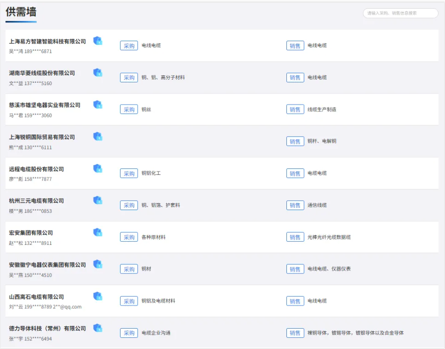
Task: Click 销售 tag in 湖南华菱线缆 row
Action: [x=295, y=77]
